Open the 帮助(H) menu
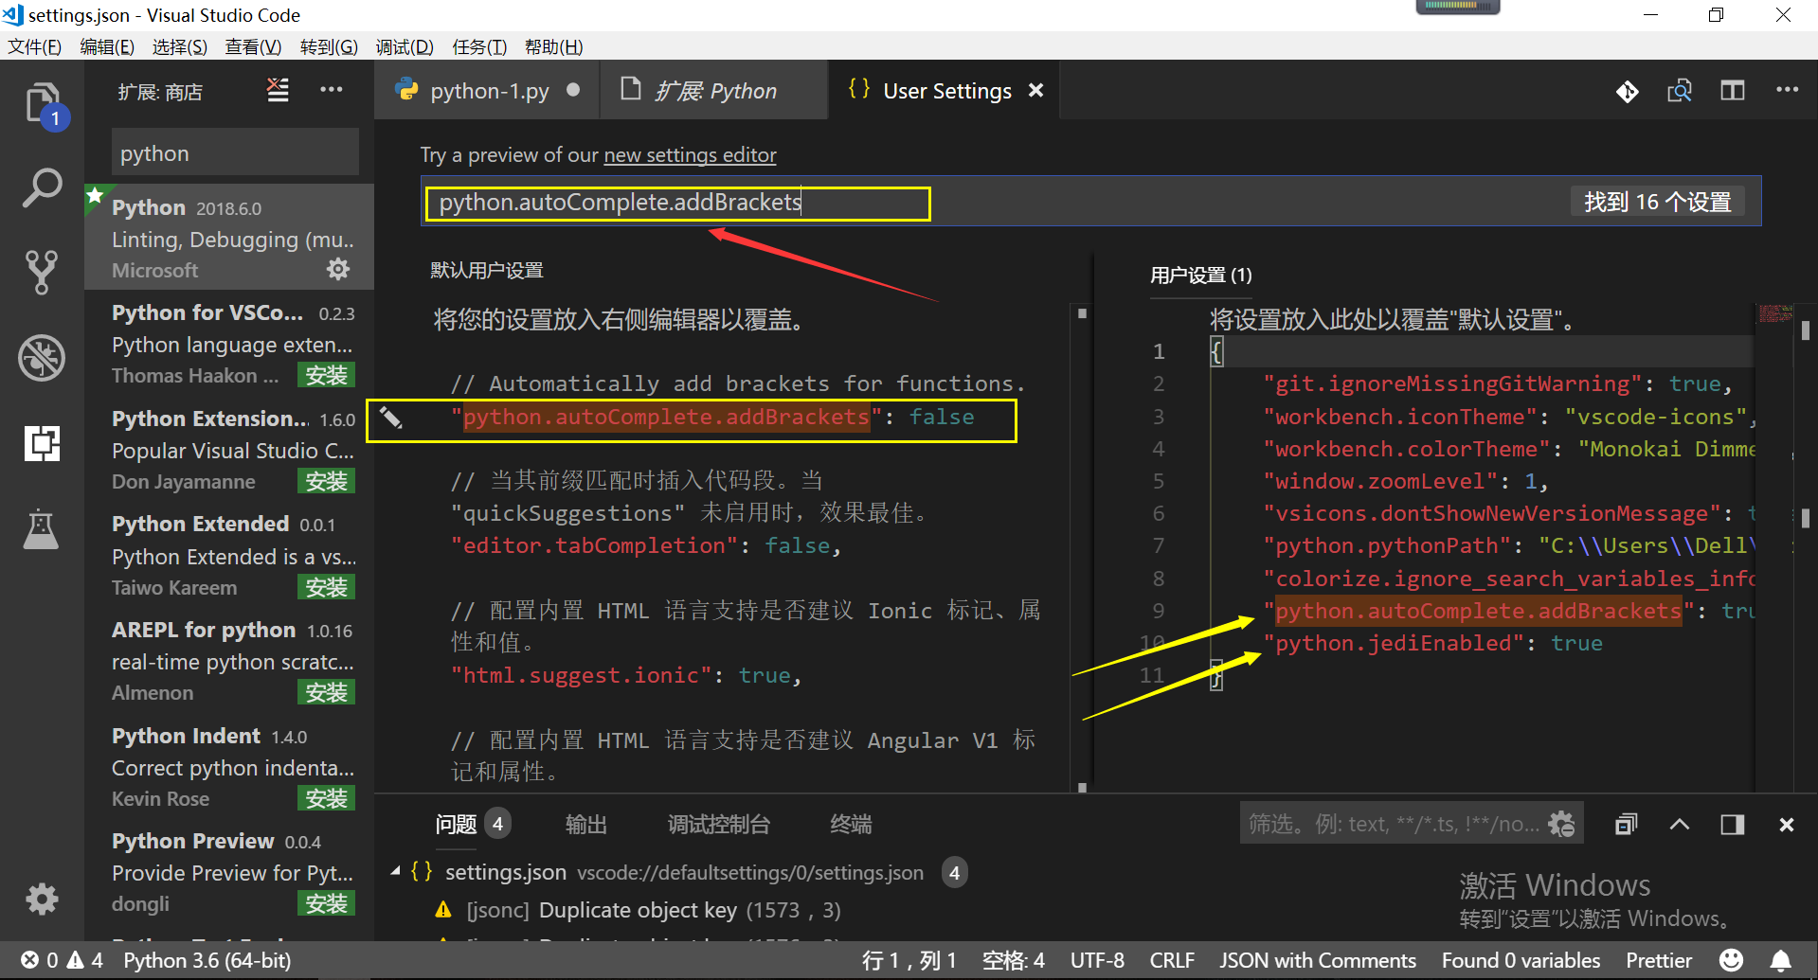This screenshot has height=980, width=1818. [553, 46]
